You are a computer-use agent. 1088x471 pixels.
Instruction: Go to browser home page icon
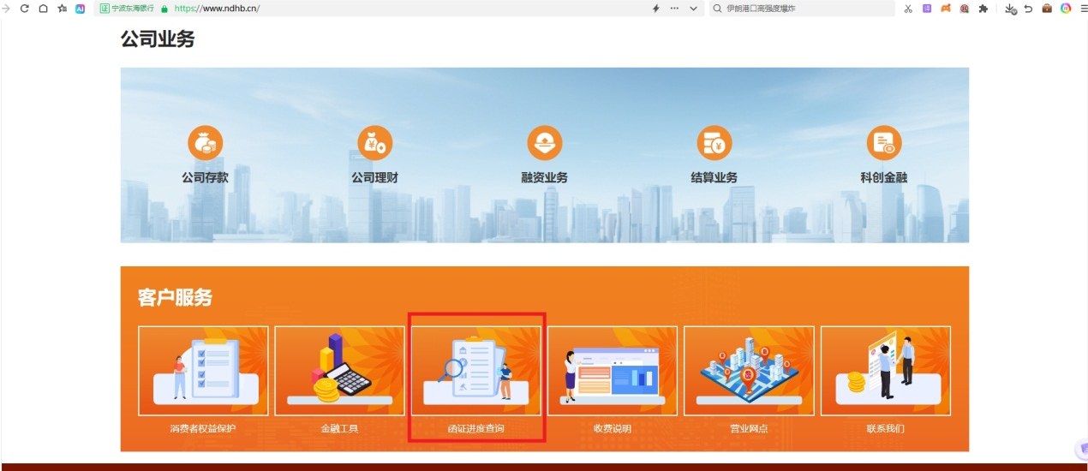[43, 9]
